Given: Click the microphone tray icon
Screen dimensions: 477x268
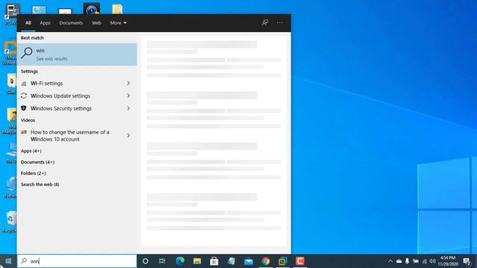Looking at the screenshot, I should pos(407,261).
